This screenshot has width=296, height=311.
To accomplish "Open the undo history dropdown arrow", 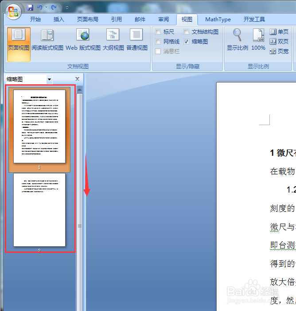I will click(x=47, y=8).
